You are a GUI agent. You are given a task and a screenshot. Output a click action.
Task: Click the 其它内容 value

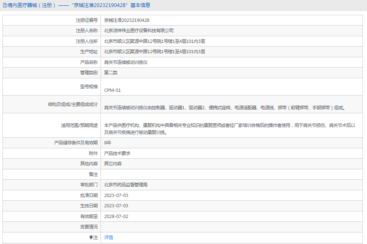tap(113, 164)
